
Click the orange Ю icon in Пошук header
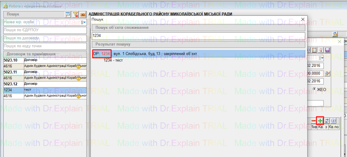click(x=83, y=14)
